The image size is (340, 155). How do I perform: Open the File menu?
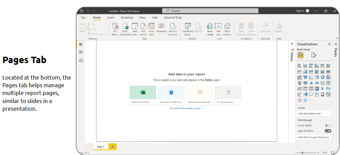(83, 17)
